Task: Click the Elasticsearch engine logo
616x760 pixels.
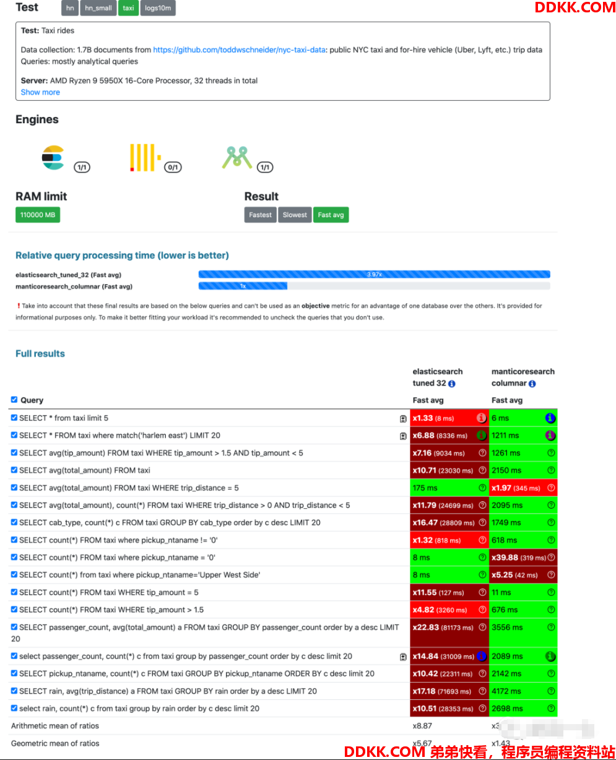Action: [x=53, y=157]
